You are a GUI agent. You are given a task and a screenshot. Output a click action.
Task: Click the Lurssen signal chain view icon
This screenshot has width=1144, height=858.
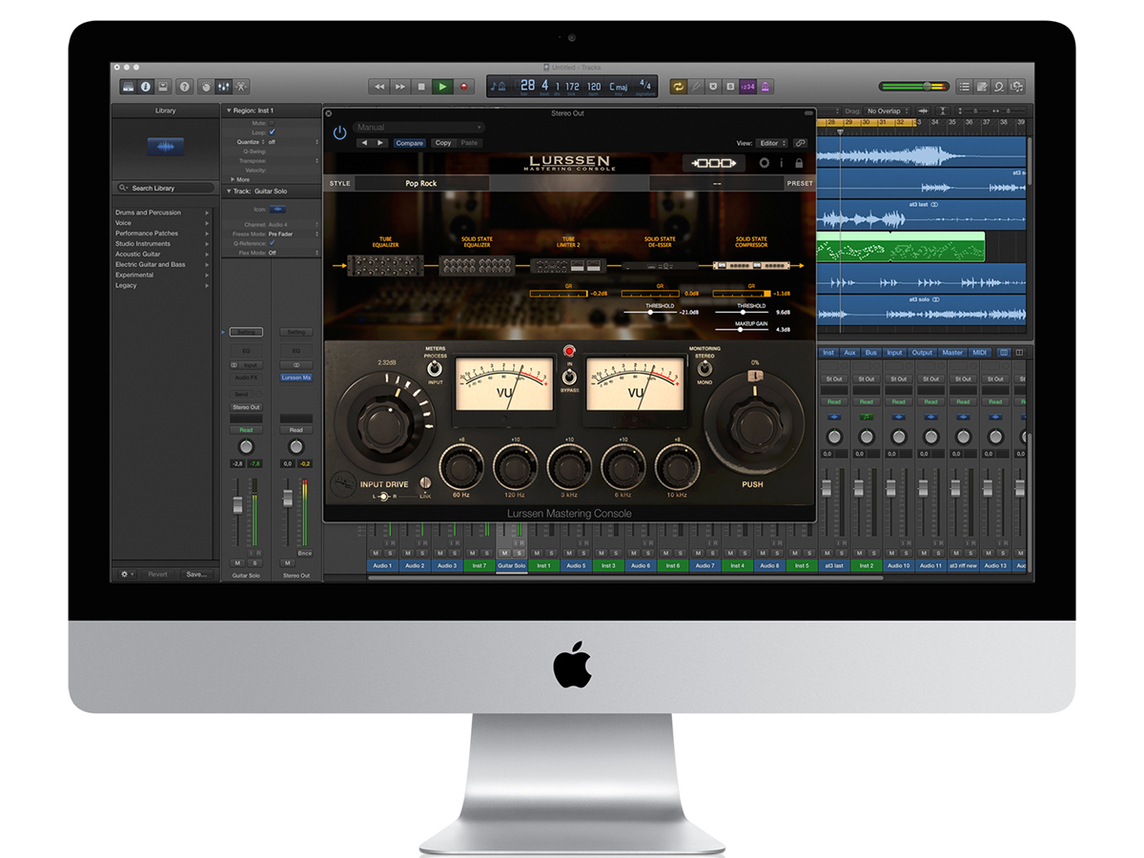point(714,163)
